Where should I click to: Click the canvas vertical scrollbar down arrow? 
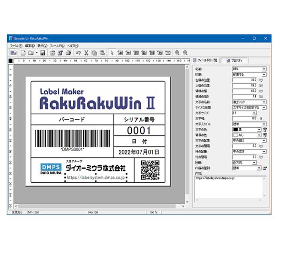[187, 202]
